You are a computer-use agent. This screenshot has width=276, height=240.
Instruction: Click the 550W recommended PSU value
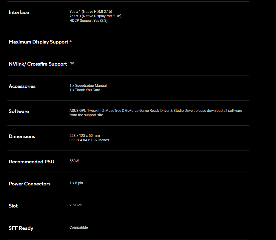(74, 161)
